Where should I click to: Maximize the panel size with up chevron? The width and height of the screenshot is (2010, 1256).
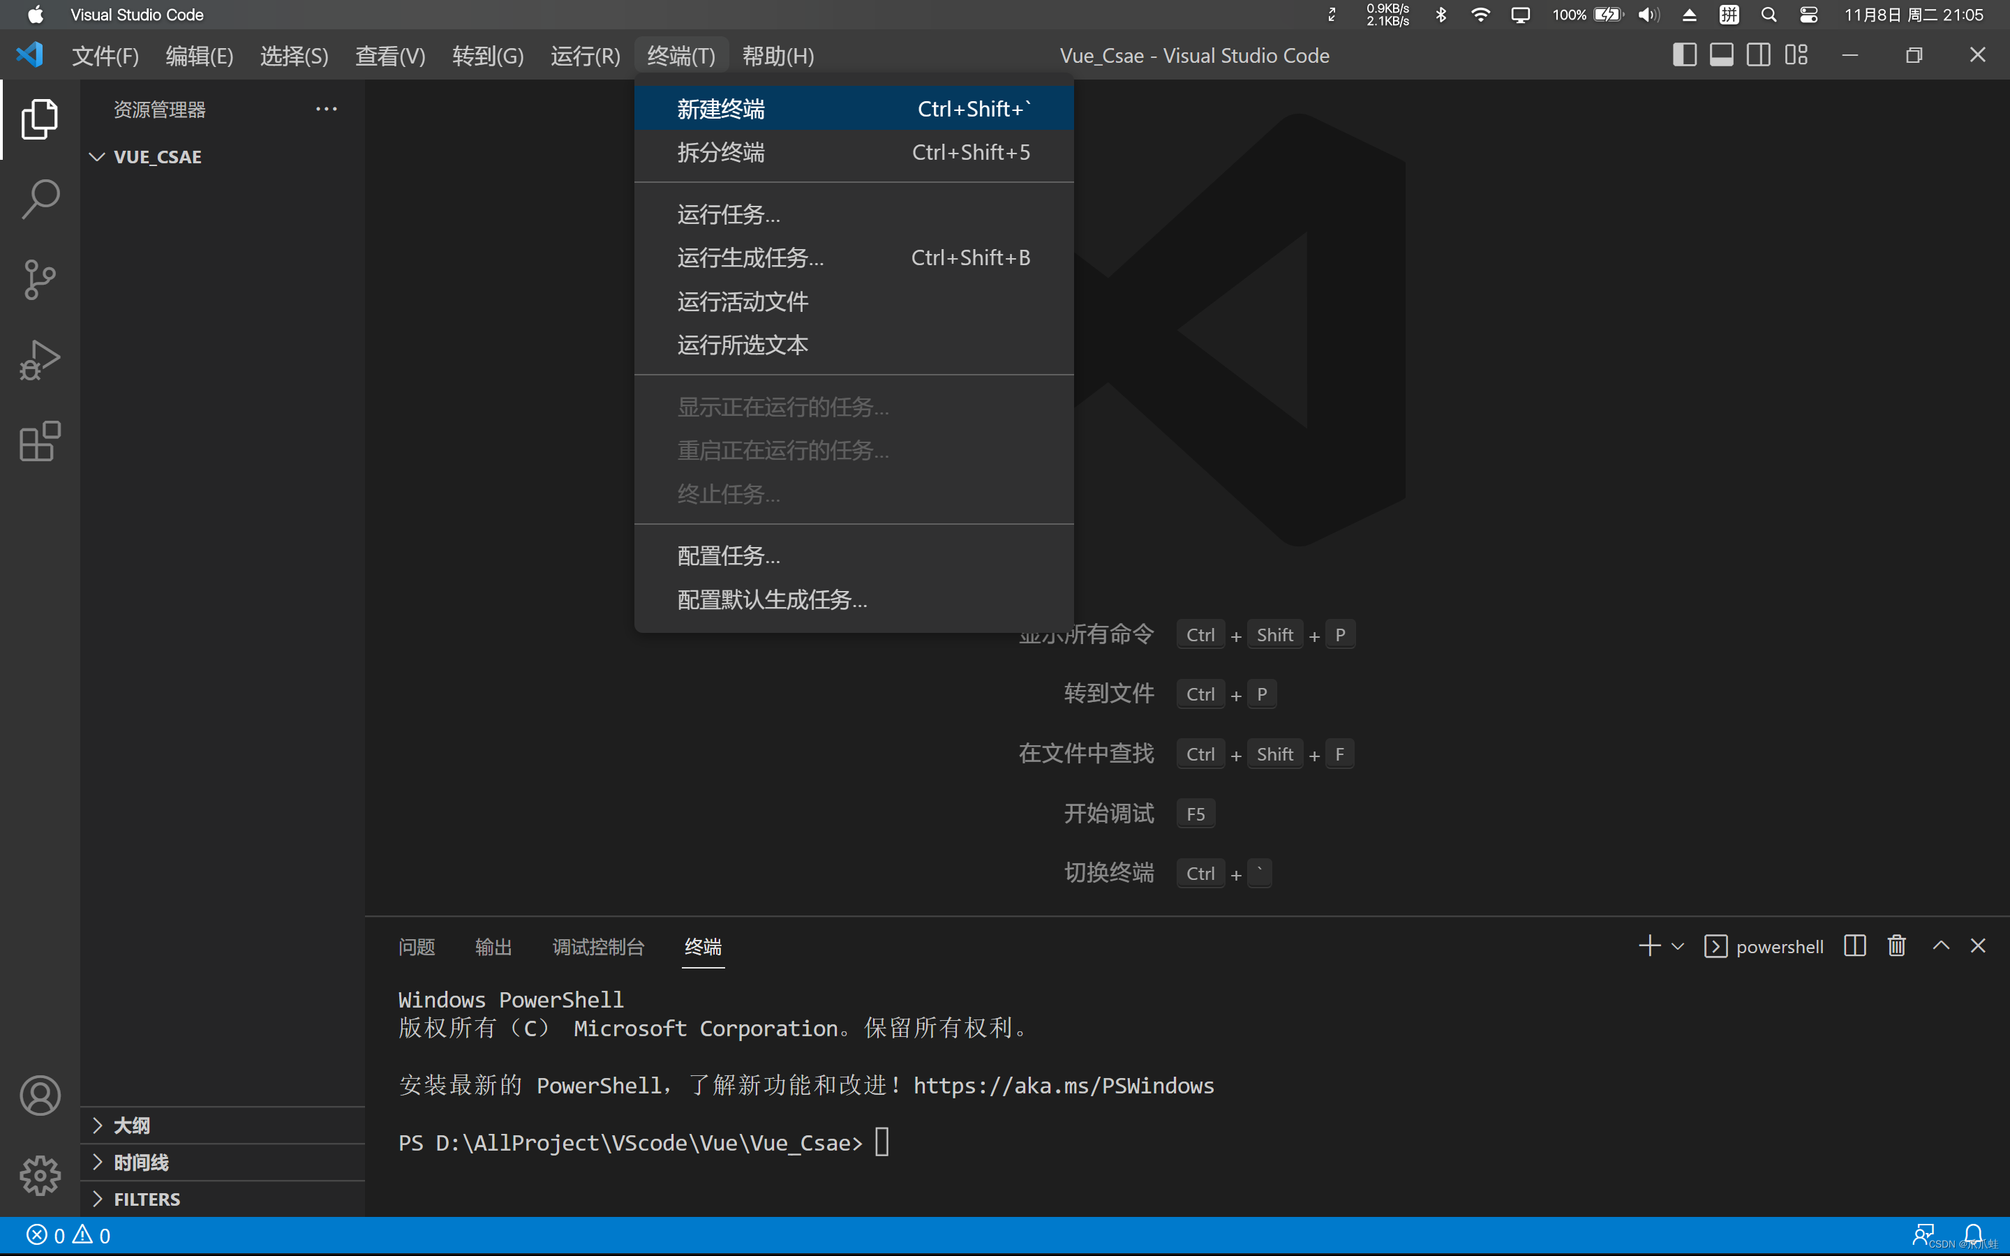pyautogui.click(x=1941, y=945)
